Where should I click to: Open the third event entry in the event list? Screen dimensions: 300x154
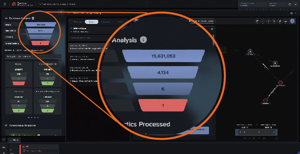click(84, 69)
